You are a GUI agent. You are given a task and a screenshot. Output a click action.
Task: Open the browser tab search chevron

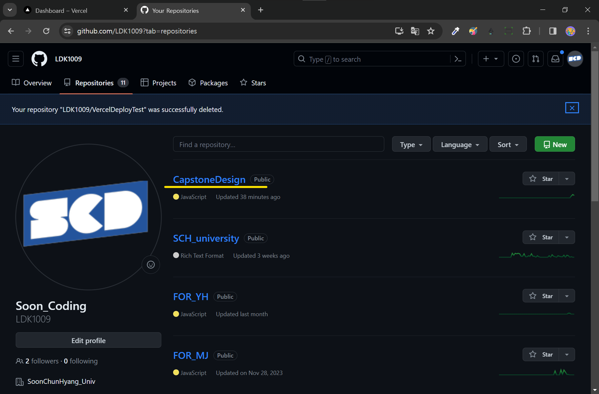tap(10, 10)
